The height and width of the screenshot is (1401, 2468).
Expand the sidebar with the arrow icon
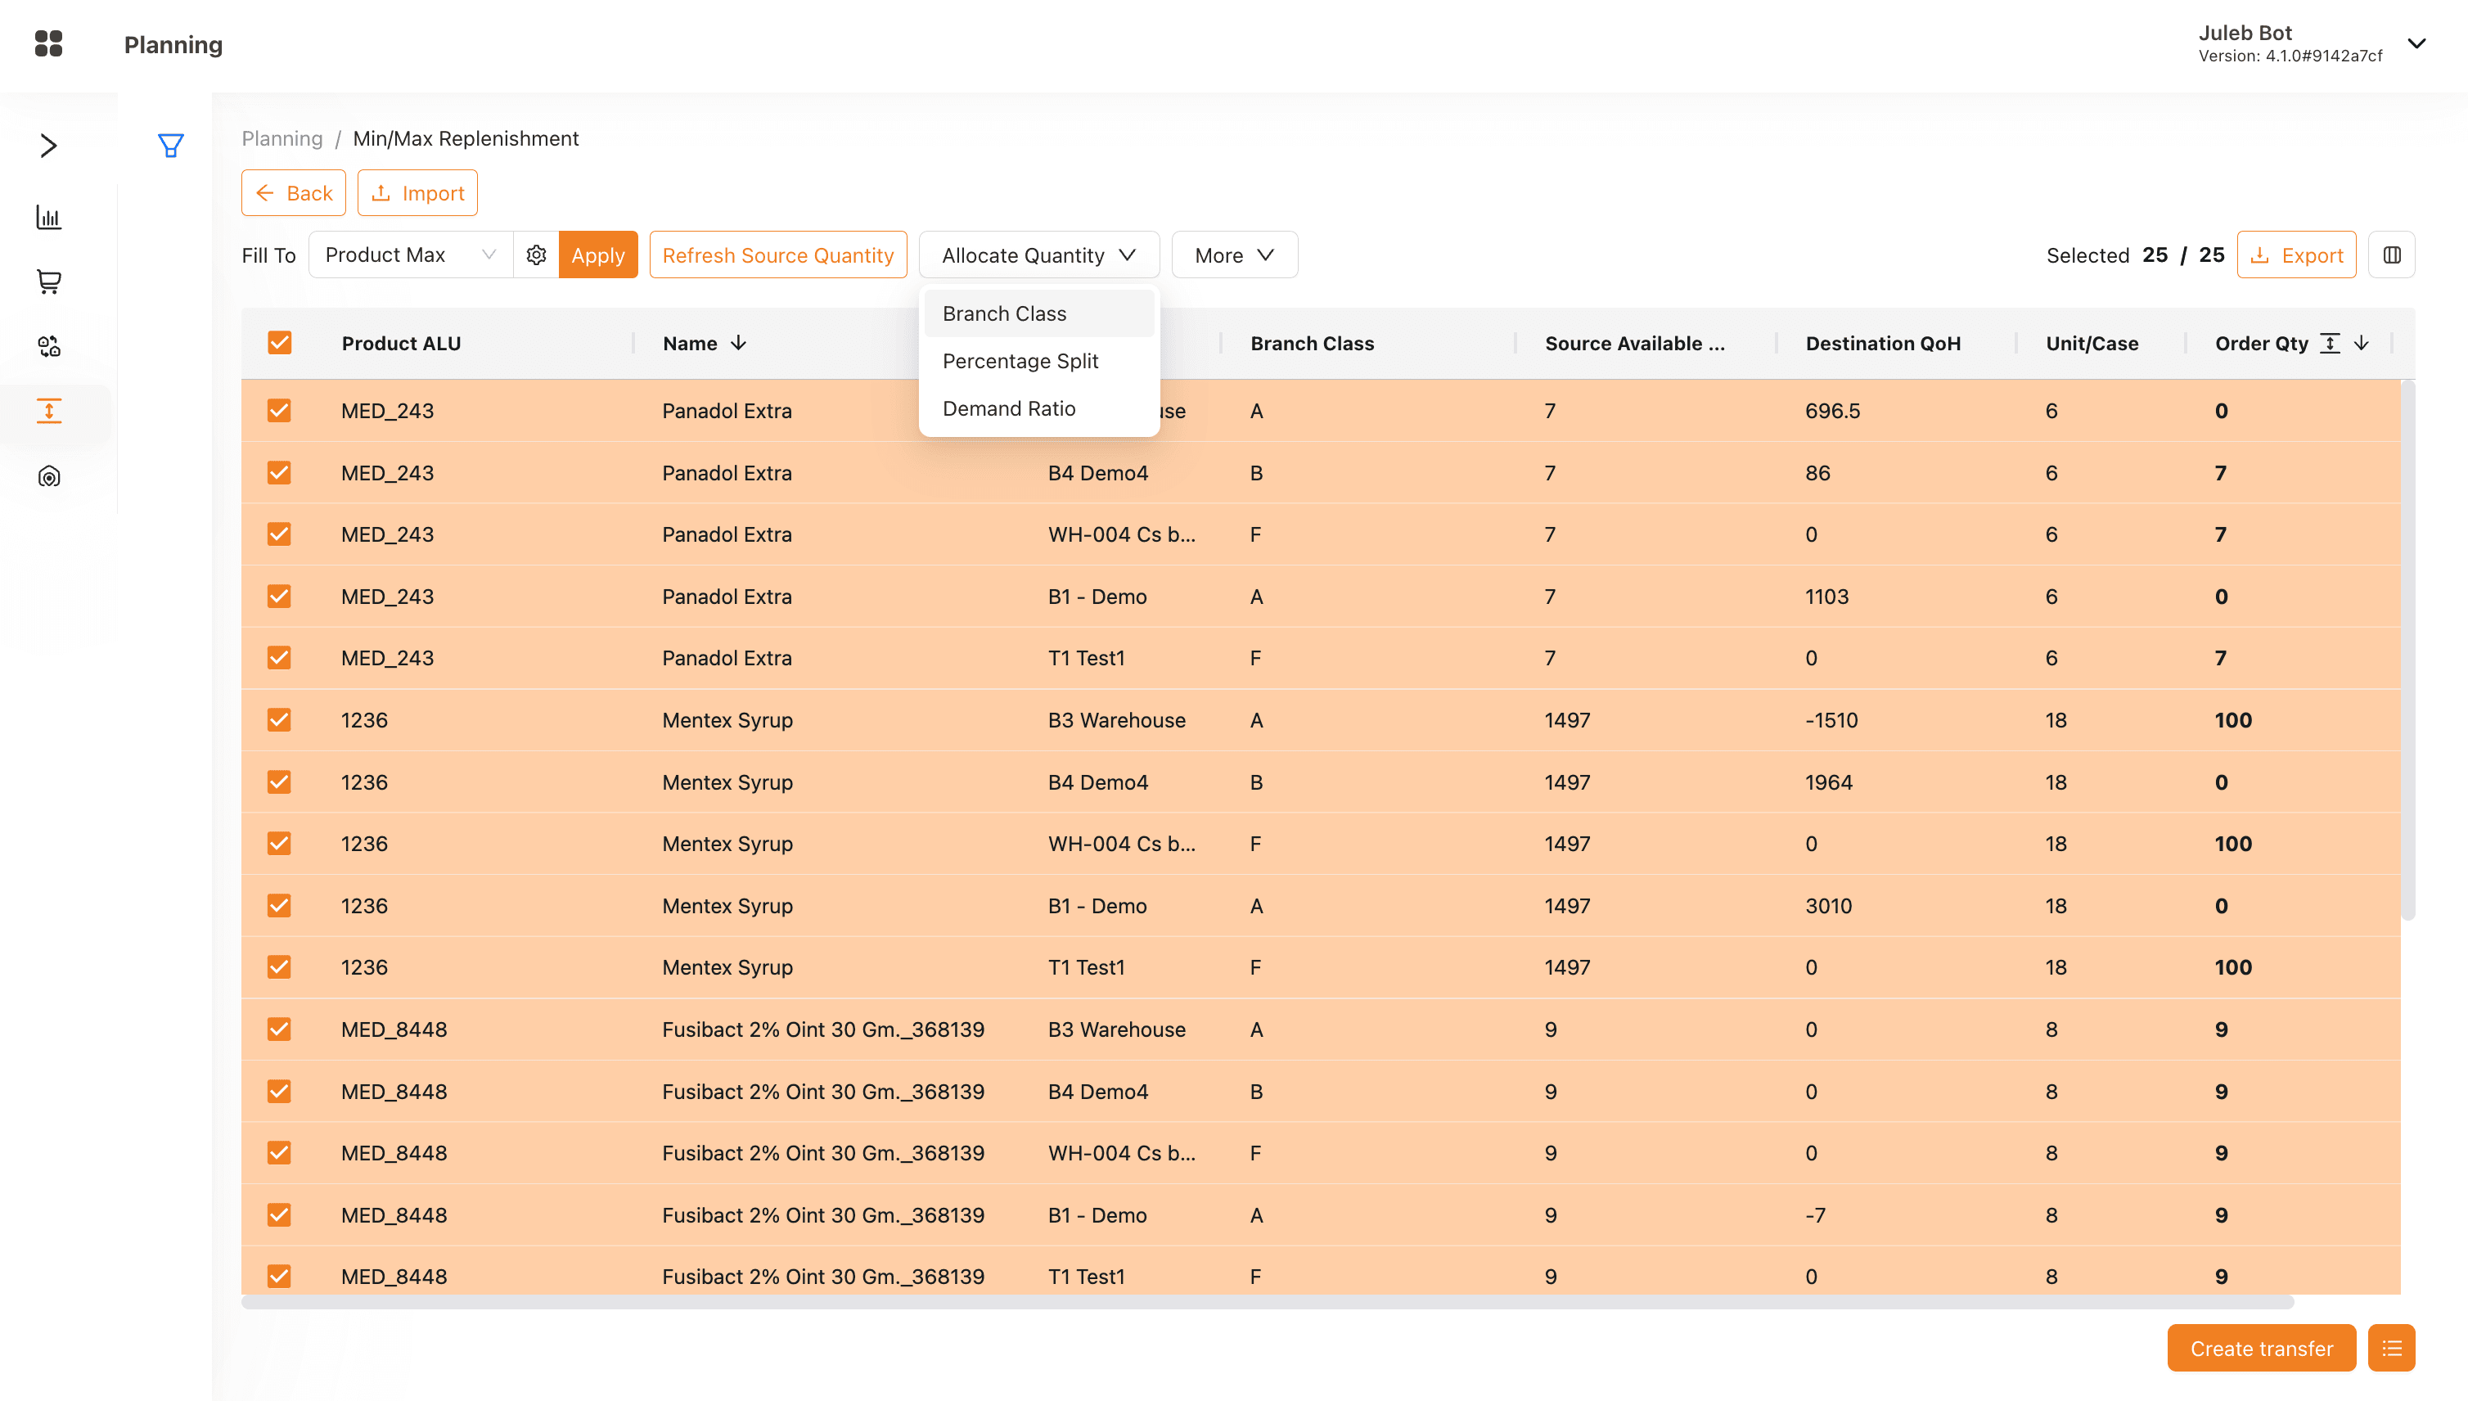coord(48,146)
